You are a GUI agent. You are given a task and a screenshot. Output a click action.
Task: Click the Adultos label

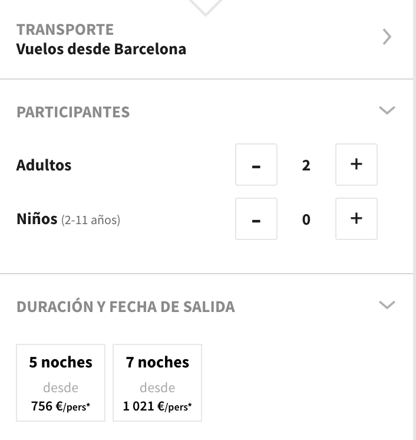pyautogui.click(x=44, y=165)
